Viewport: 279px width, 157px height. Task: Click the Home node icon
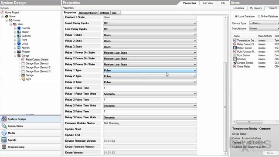[7, 16]
